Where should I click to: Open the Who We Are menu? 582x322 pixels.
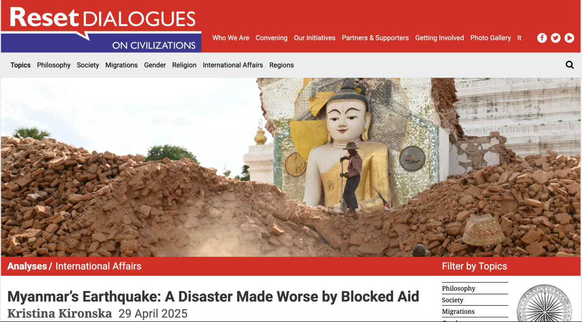pyautogui.click(x=231, y=38)
